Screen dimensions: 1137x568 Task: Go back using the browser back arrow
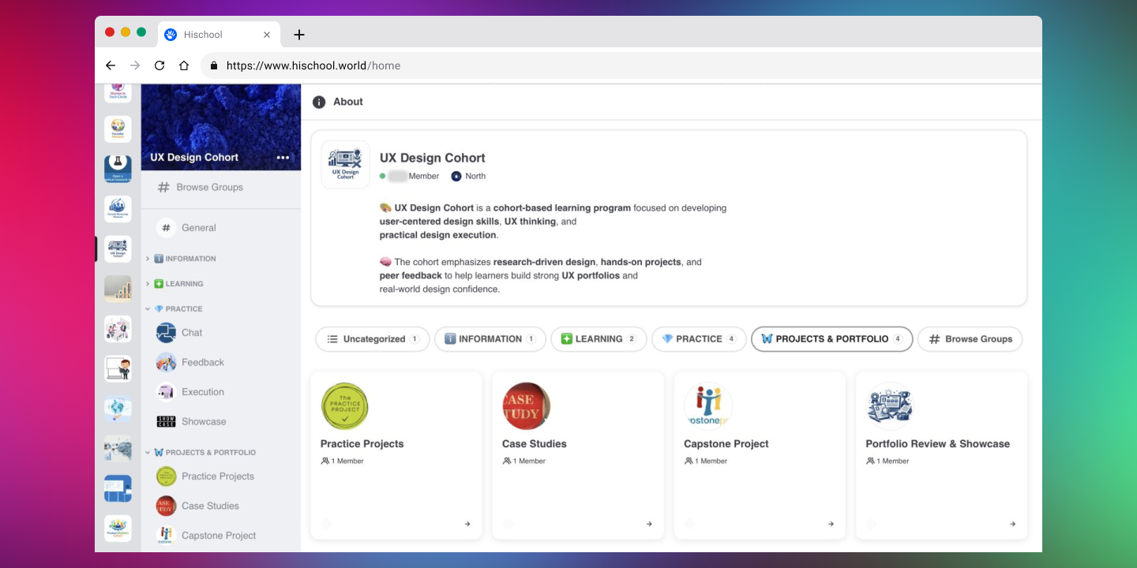[x=111, y=65]
